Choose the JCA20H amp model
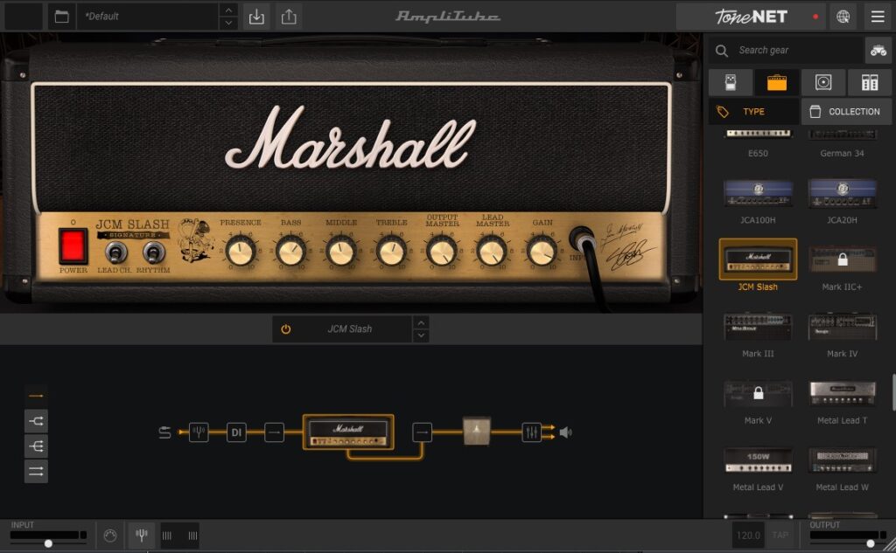Image resolution: width=896 pixels, height=553 pixels. click(x=843, y=200)
